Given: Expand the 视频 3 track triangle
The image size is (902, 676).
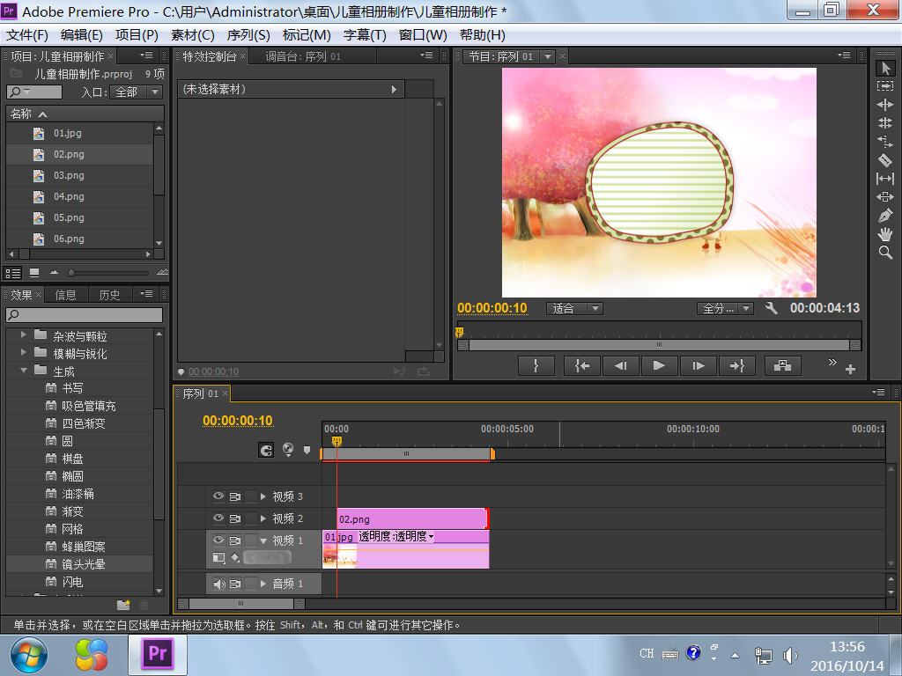Looking at the screenshot, I should (263, 496).
